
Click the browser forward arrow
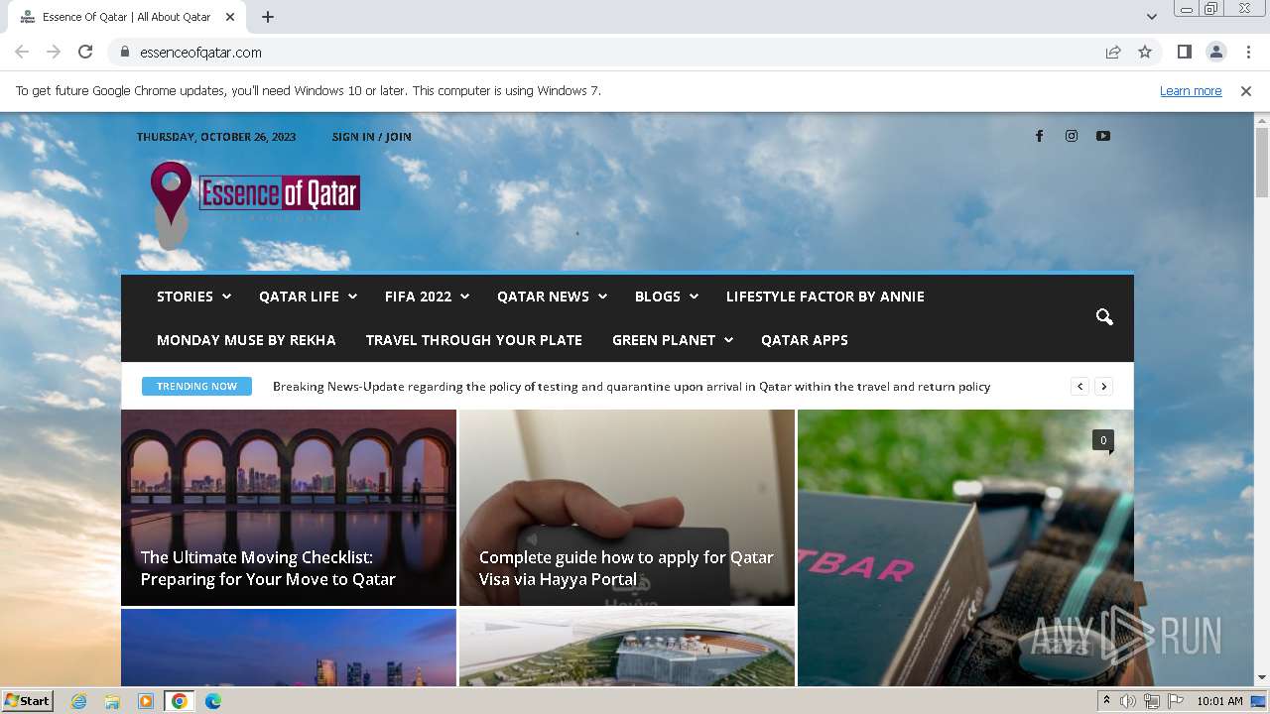pos(54,52)
